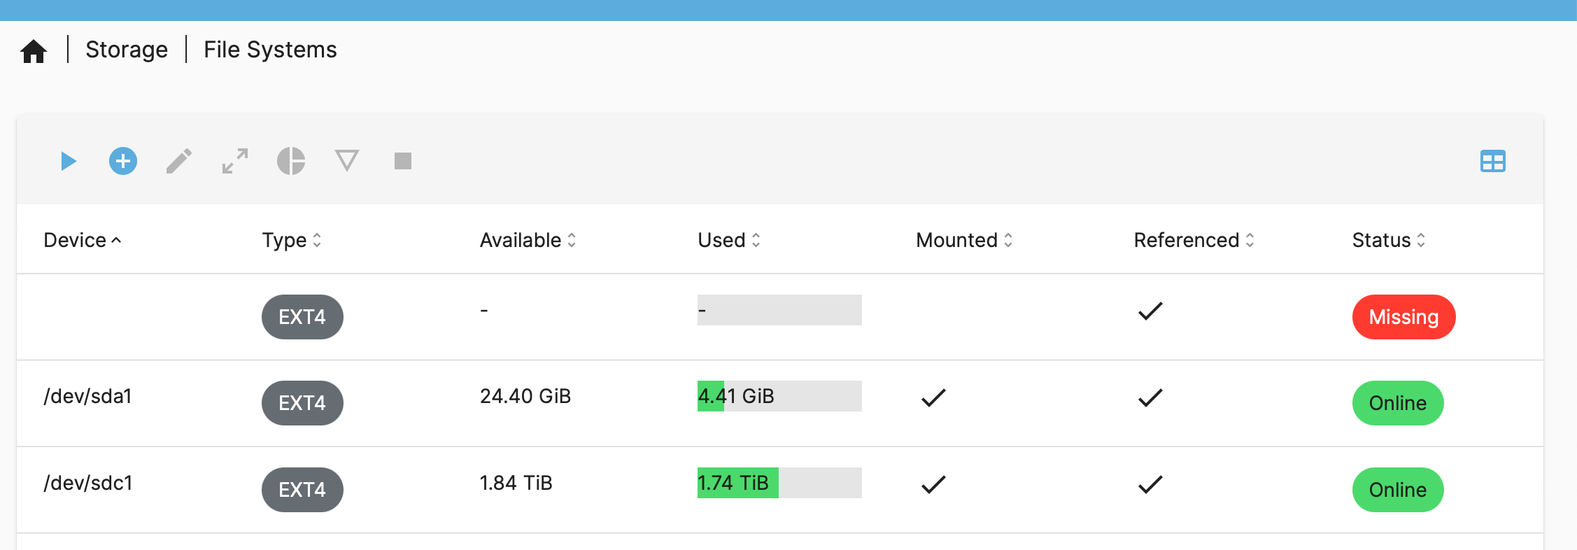Click the Referenced checkmark in Missing row
This screenshot has height=550, width=1577.
point(1150,311)
